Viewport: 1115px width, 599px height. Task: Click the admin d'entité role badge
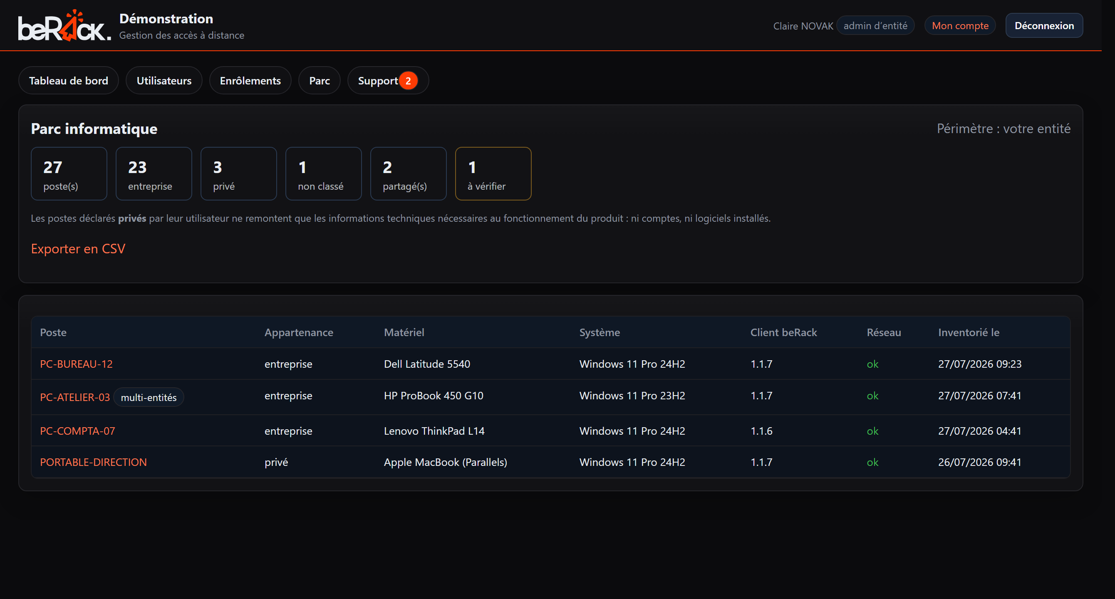click(x=875, y=25)
